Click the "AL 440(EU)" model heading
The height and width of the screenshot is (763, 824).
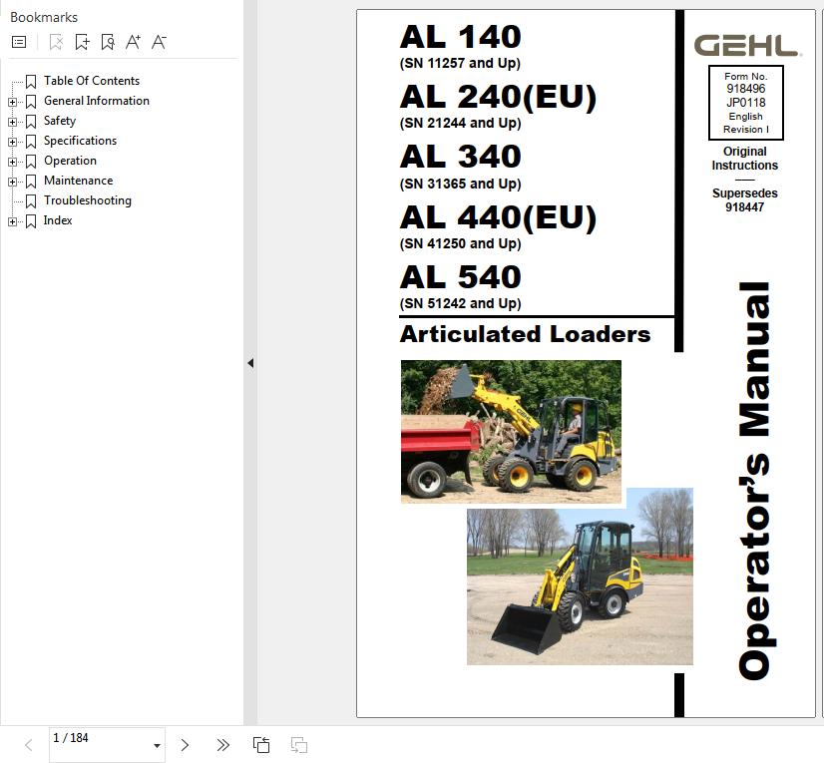(498, 217)
